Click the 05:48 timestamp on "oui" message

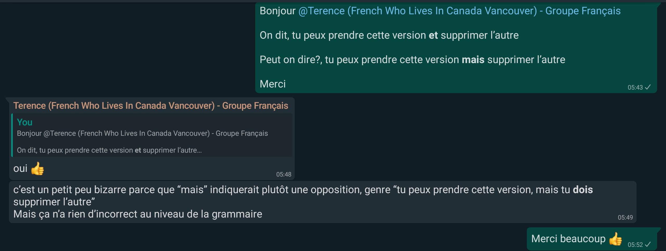point(284,174)
